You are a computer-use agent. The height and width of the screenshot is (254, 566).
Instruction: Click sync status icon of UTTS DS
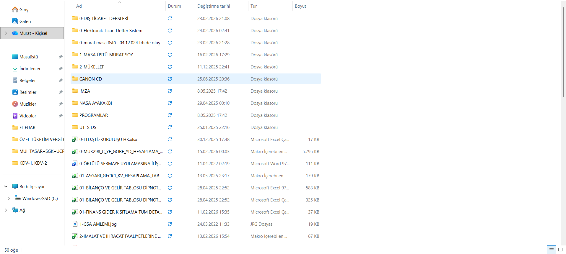tap(170, 127)
